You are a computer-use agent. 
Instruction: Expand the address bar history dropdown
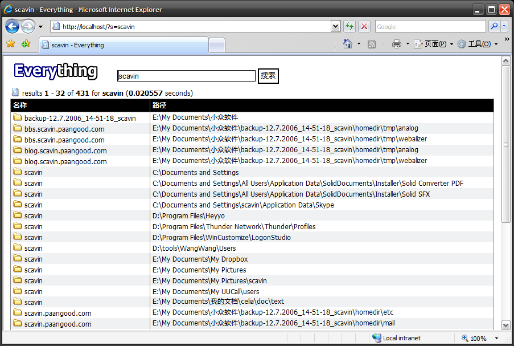click(x=335, y=27)
